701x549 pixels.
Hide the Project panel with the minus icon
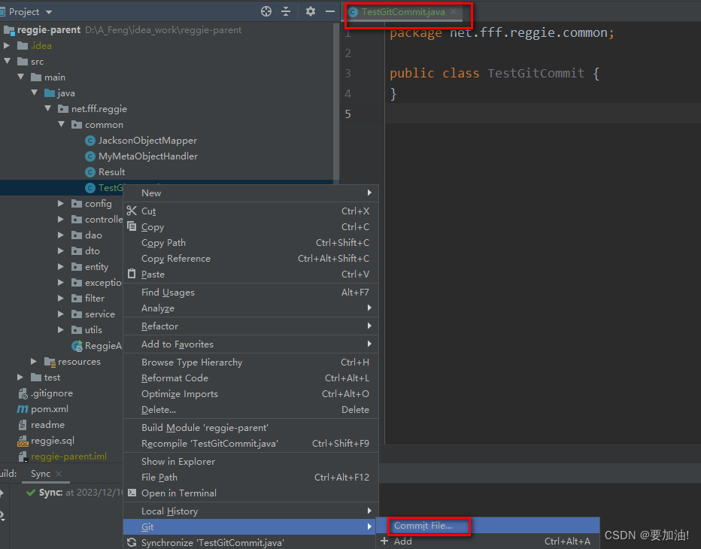(x=330, y=11)
